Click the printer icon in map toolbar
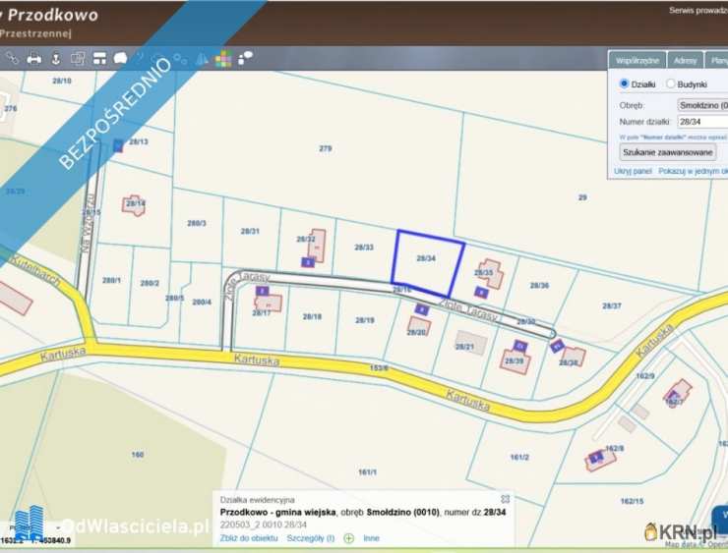Screen dimensions: 728x553 tap(34, 58)
